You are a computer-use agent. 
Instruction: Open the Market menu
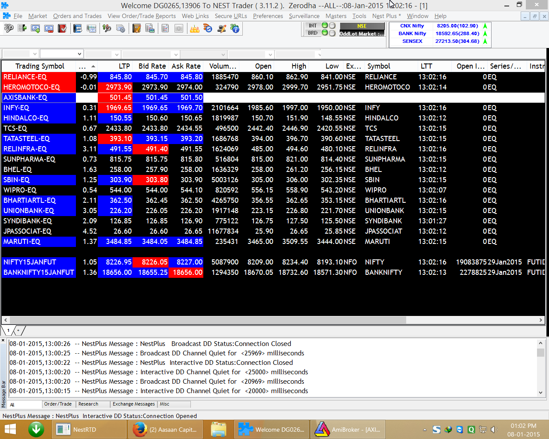click(38, 16)
